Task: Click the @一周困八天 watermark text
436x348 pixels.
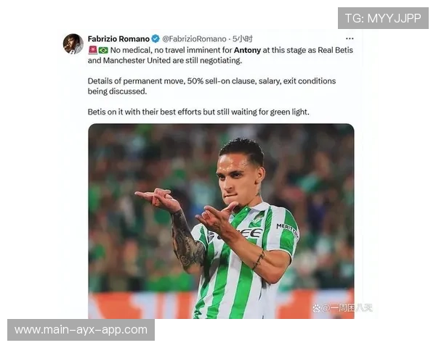Action: tap(347, 307)
